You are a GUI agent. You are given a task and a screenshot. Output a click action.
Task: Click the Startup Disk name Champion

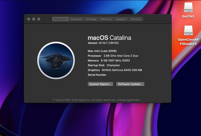[x=113, y=65]
